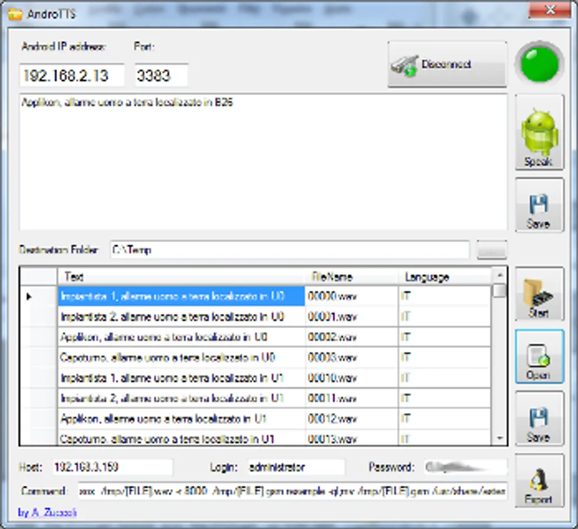Click the Command text field
The width and height of the screenshot is (578, 529).
click(293, 491)
